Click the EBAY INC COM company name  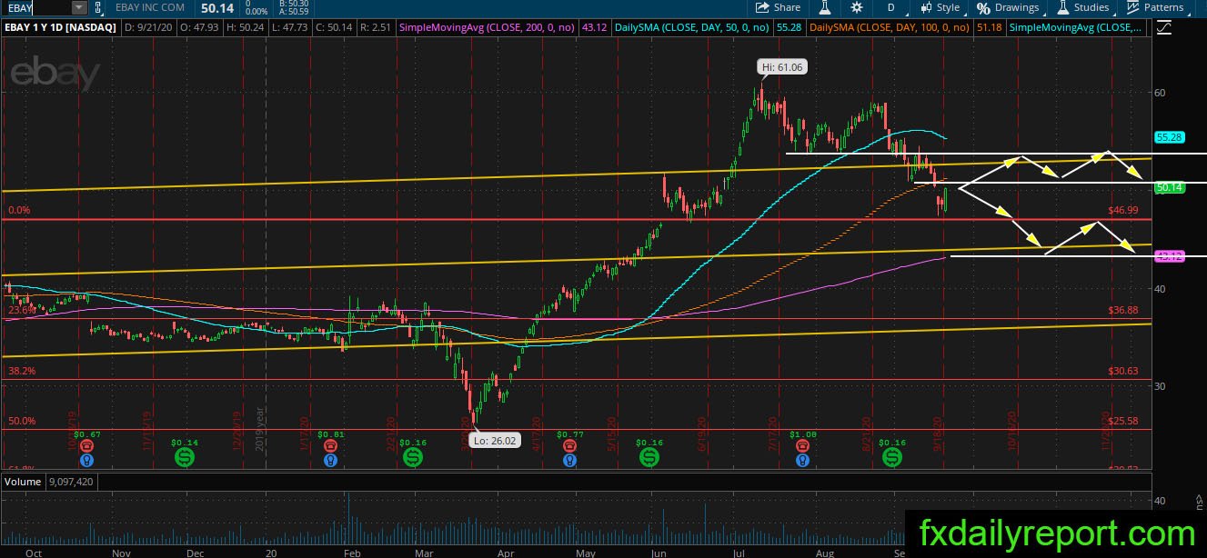(150, 7)
